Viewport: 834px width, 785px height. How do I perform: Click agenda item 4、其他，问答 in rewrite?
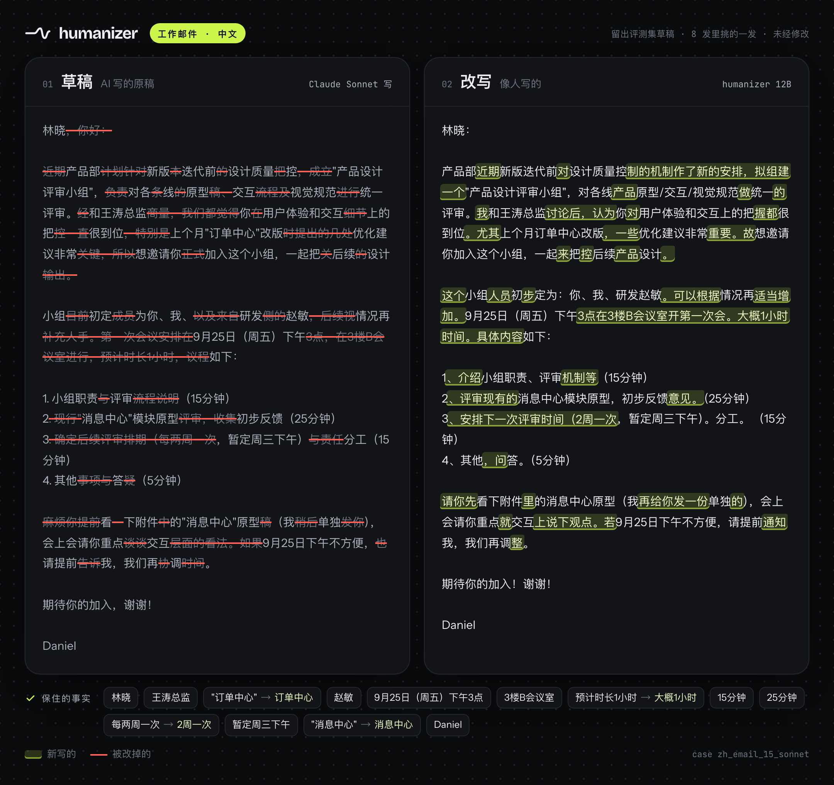[x=506, y=460]
